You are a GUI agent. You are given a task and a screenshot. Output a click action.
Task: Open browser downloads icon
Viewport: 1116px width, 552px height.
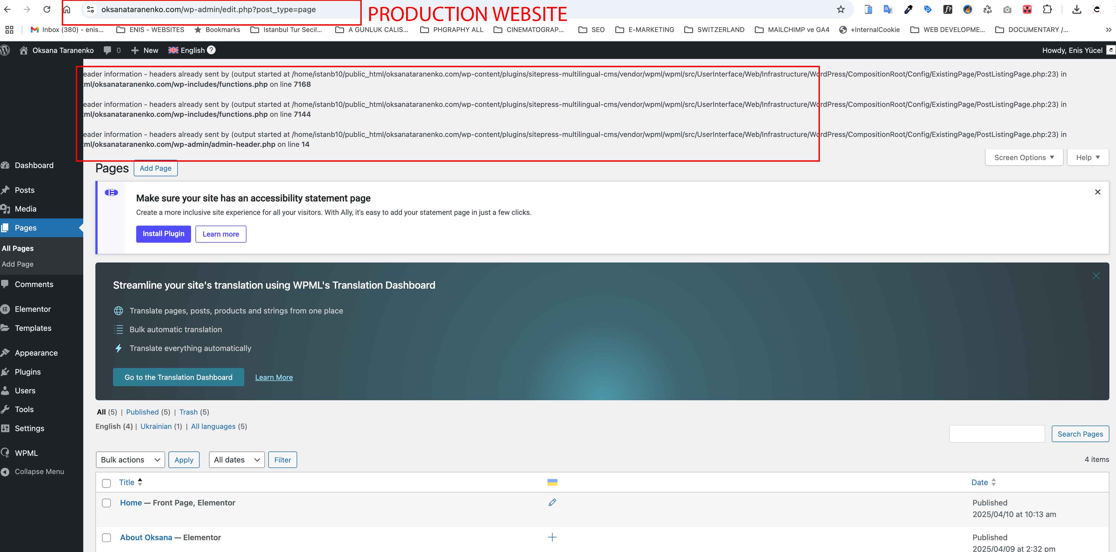(x=1077, y=9)
